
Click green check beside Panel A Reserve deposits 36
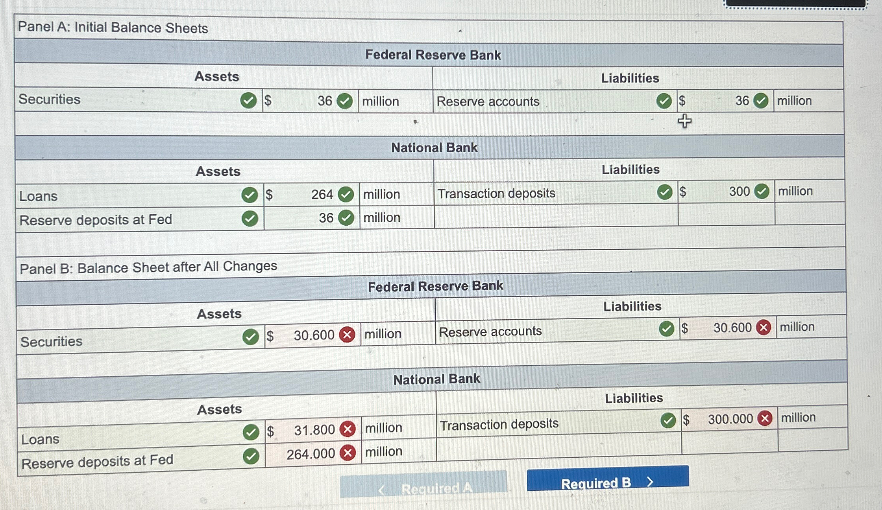[346, 217]
